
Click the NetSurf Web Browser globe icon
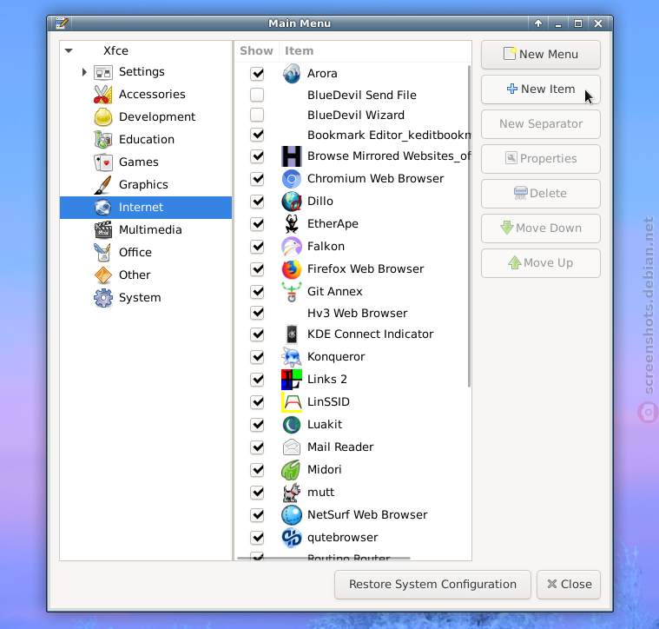tap(291, 515)
